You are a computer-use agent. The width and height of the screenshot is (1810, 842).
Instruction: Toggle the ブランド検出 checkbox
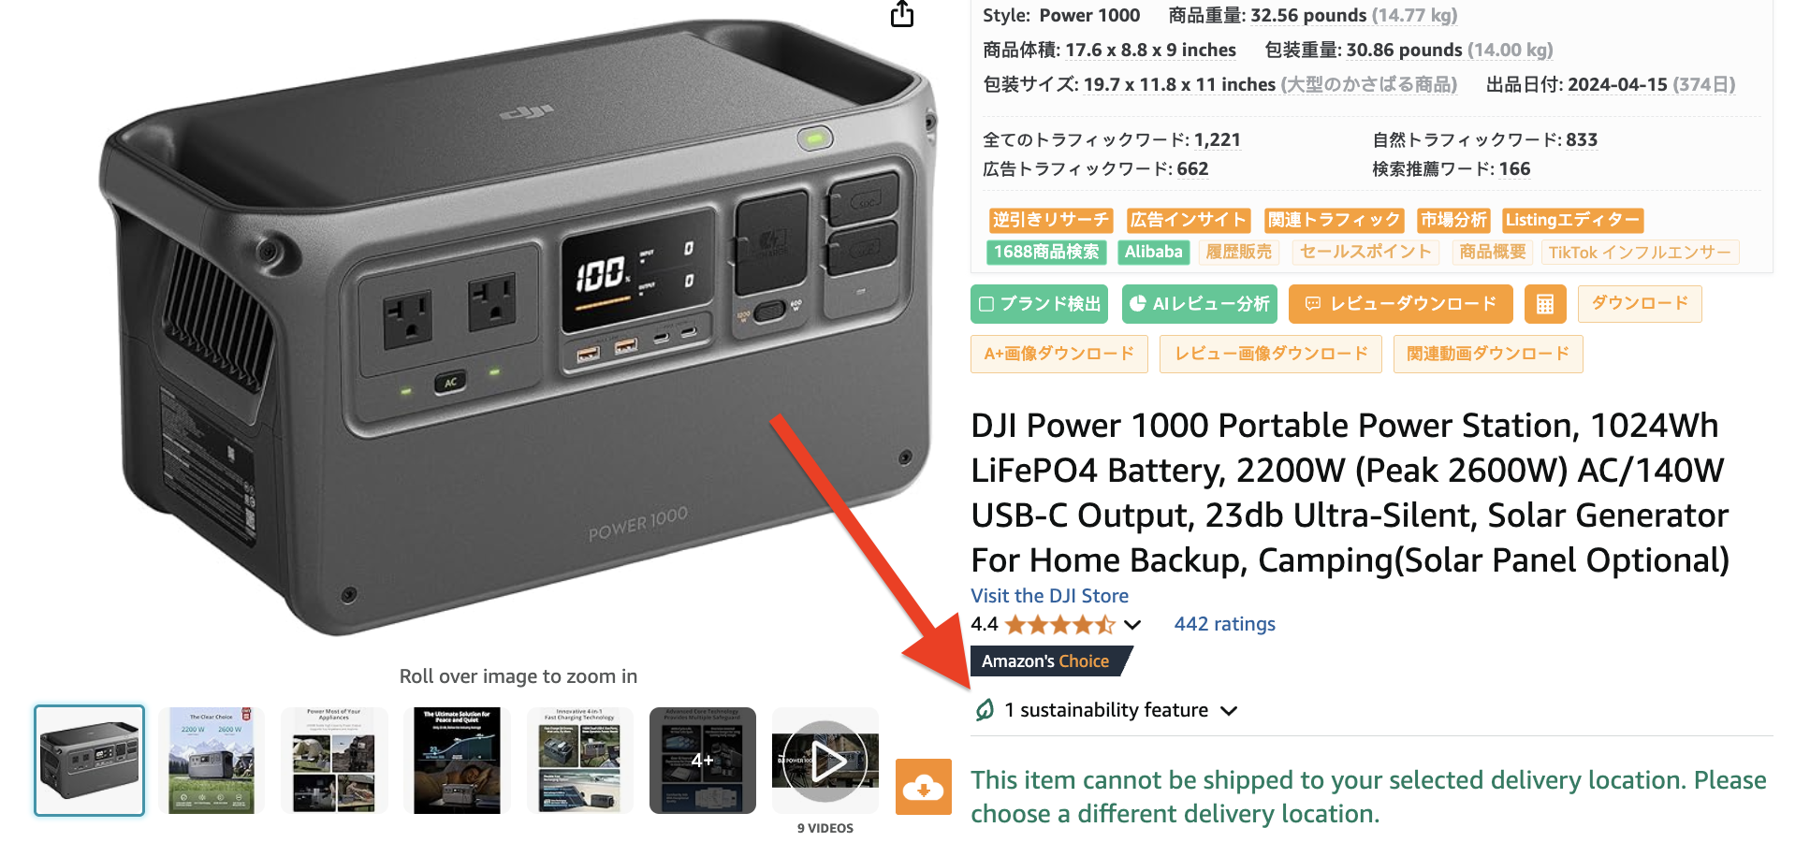(986, 304)
